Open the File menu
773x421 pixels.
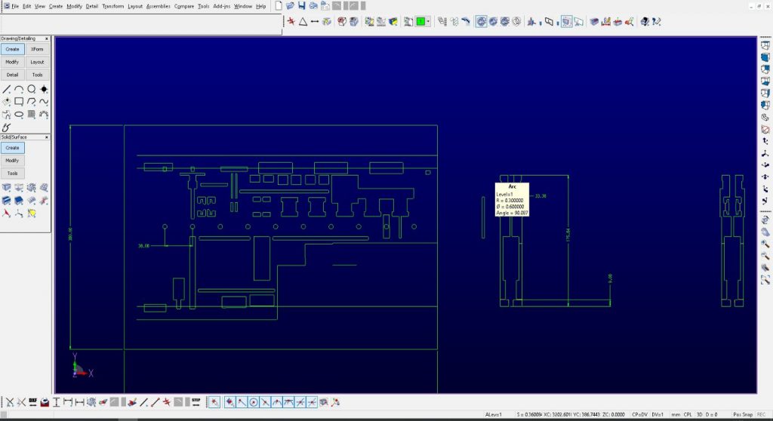(15, 6)
